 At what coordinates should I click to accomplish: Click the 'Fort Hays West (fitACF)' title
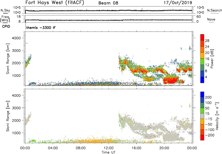coord(55,3)
